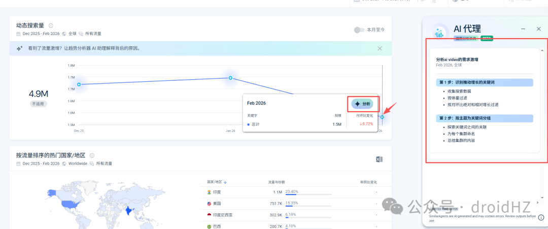Open info icon at AI panel footer

(x=541, y=217)
